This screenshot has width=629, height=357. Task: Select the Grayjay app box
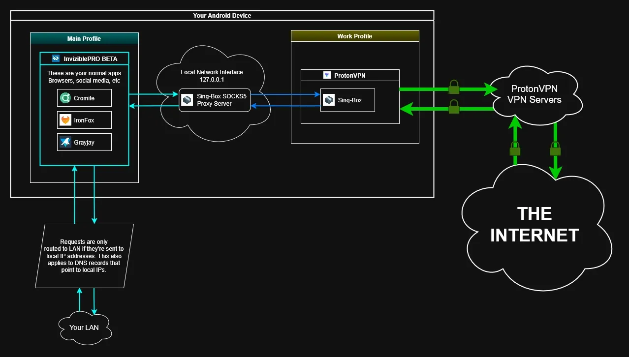click(85, 142)
